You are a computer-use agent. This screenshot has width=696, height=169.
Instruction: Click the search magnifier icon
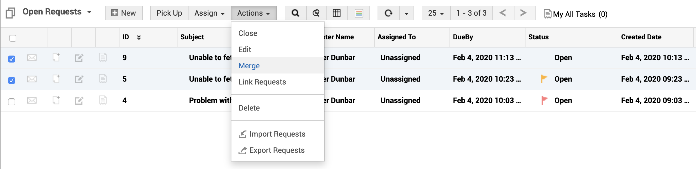coord(295,13)
